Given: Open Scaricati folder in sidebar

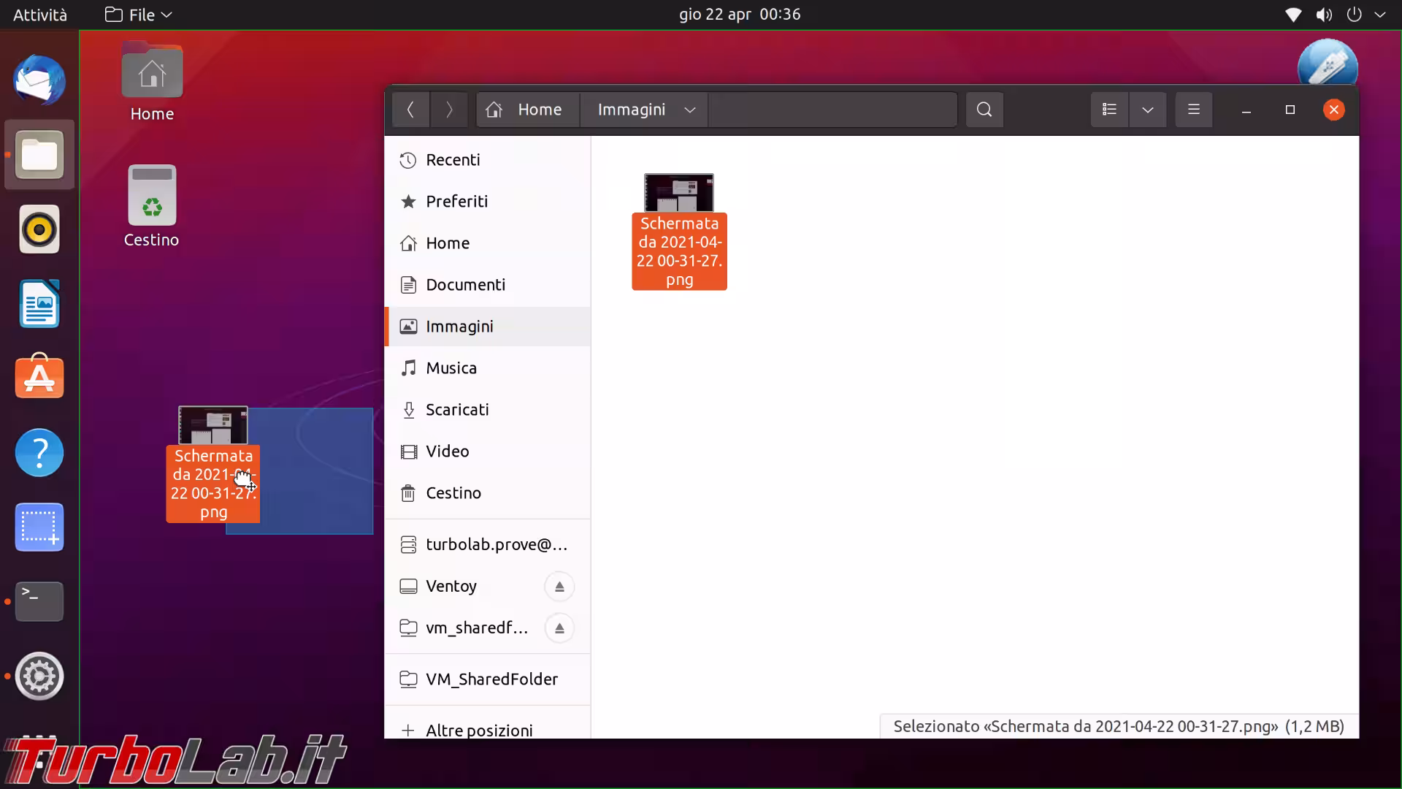Looking at the screenshot, I should click(x=457, y=410).
